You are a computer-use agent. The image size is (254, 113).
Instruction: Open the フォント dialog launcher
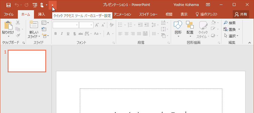click(x=114, y=43)
